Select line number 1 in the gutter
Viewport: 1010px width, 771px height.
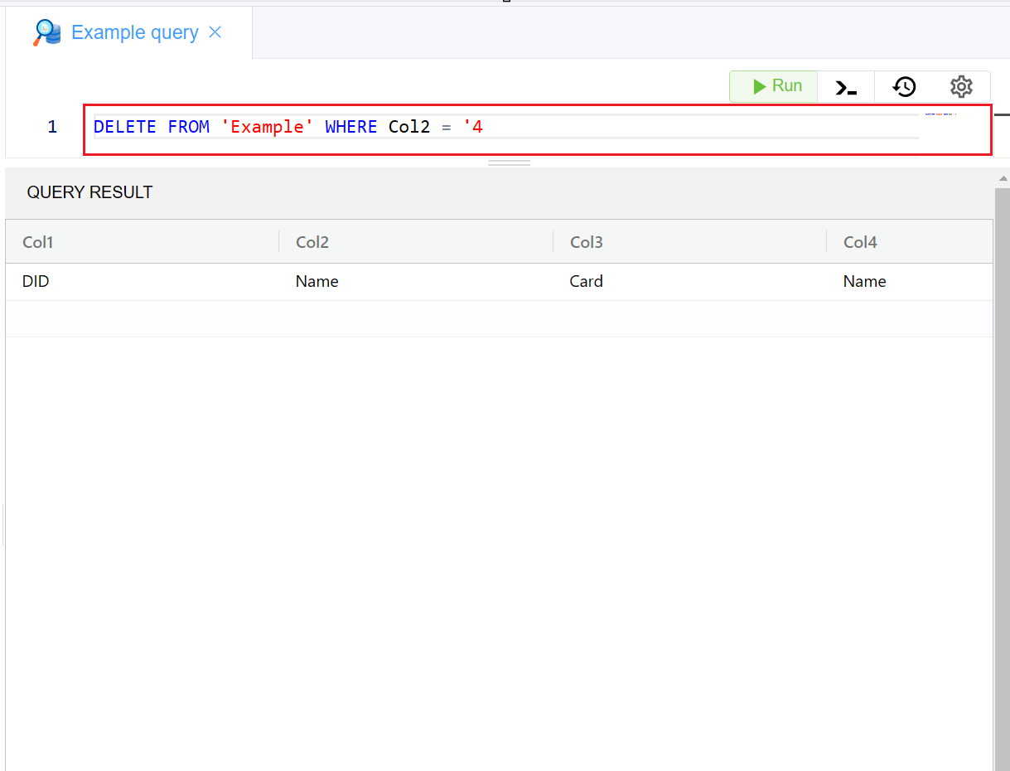tap(52, 127)
